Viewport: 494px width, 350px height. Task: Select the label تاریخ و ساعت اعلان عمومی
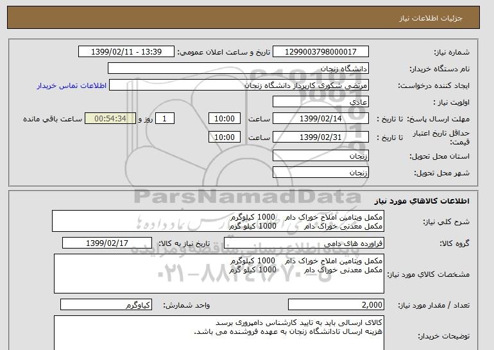click(224, 52)
